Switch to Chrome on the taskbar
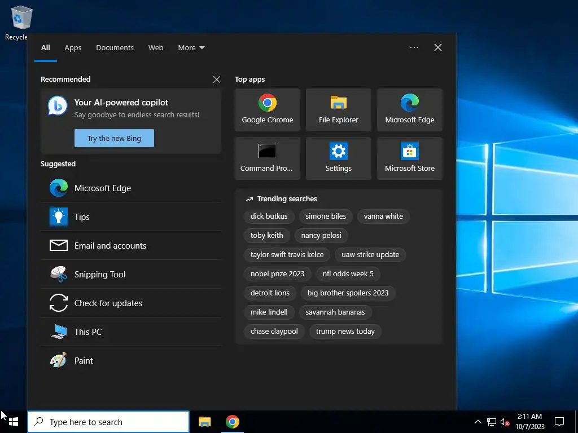 tap(232, 422)
